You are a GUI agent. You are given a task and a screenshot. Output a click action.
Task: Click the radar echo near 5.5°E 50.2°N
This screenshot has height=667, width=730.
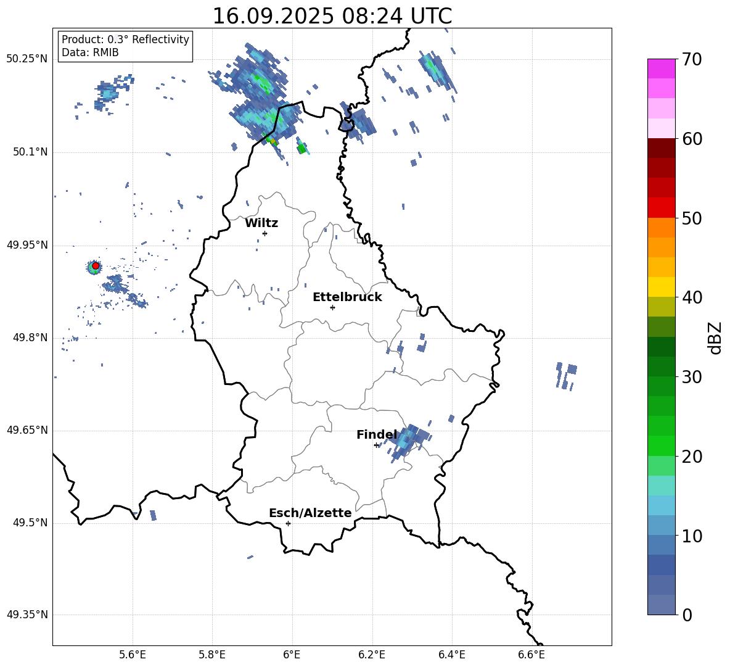pos(110,93)
